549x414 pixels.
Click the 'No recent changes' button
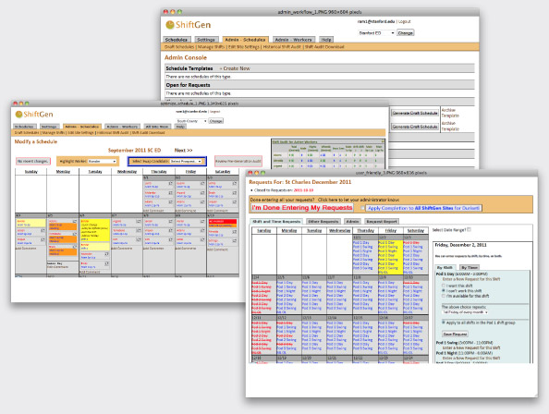point(33,162)
